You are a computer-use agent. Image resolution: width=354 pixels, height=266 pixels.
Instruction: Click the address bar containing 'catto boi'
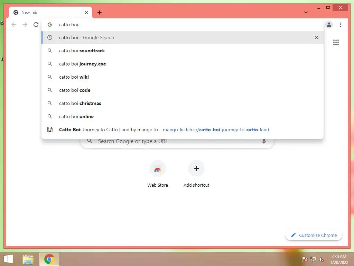183,25
